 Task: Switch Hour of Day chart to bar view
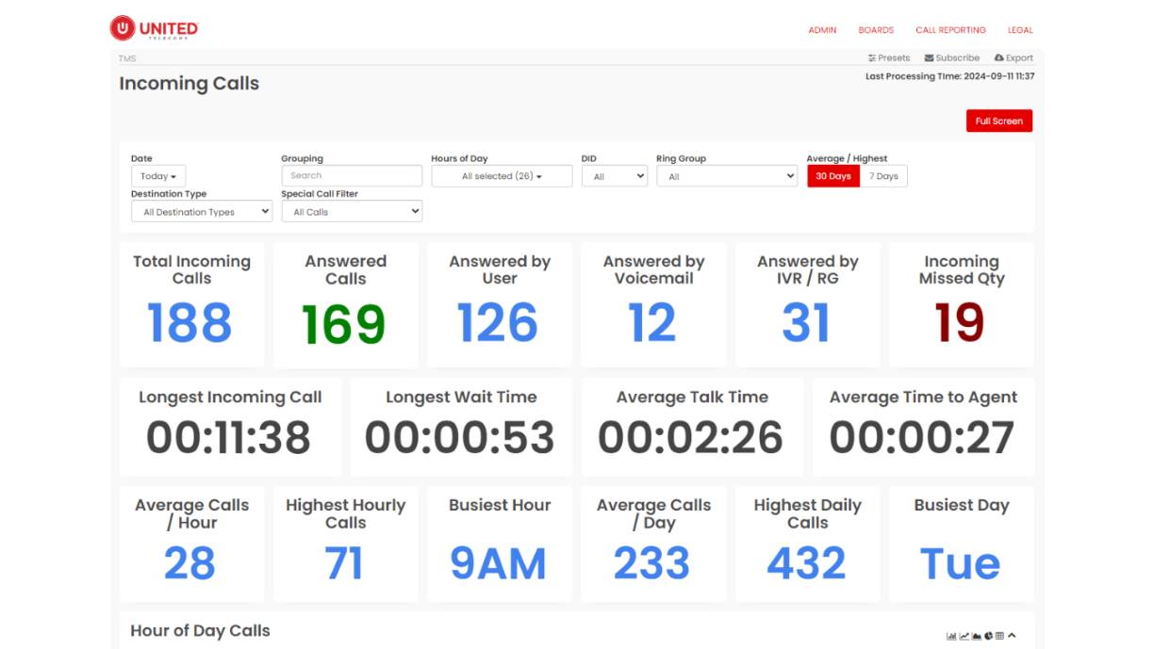tap(950, 636)
